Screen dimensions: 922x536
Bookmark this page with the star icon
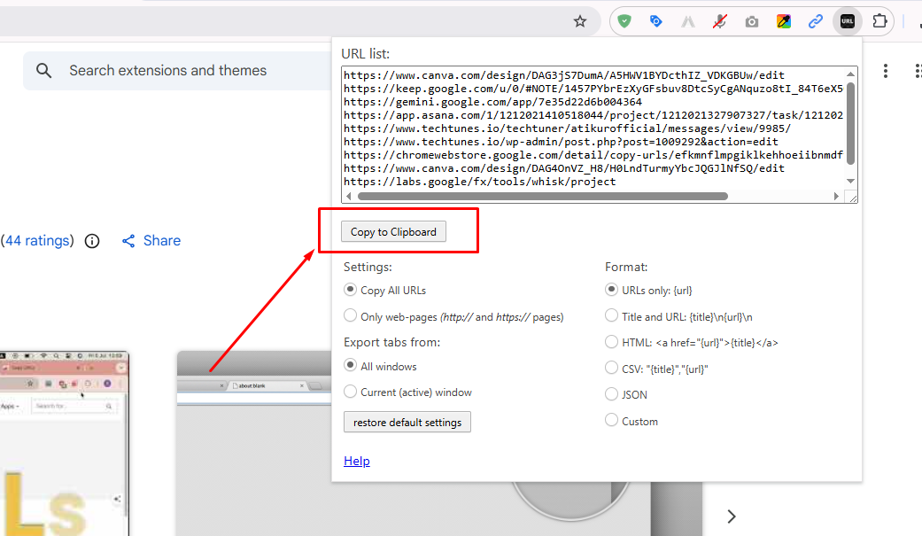coord(580,22)
